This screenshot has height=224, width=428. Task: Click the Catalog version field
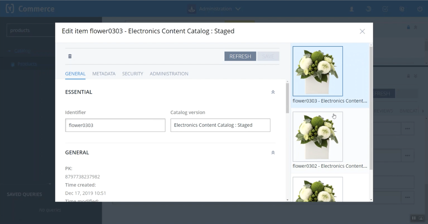(x=220, y=125)
